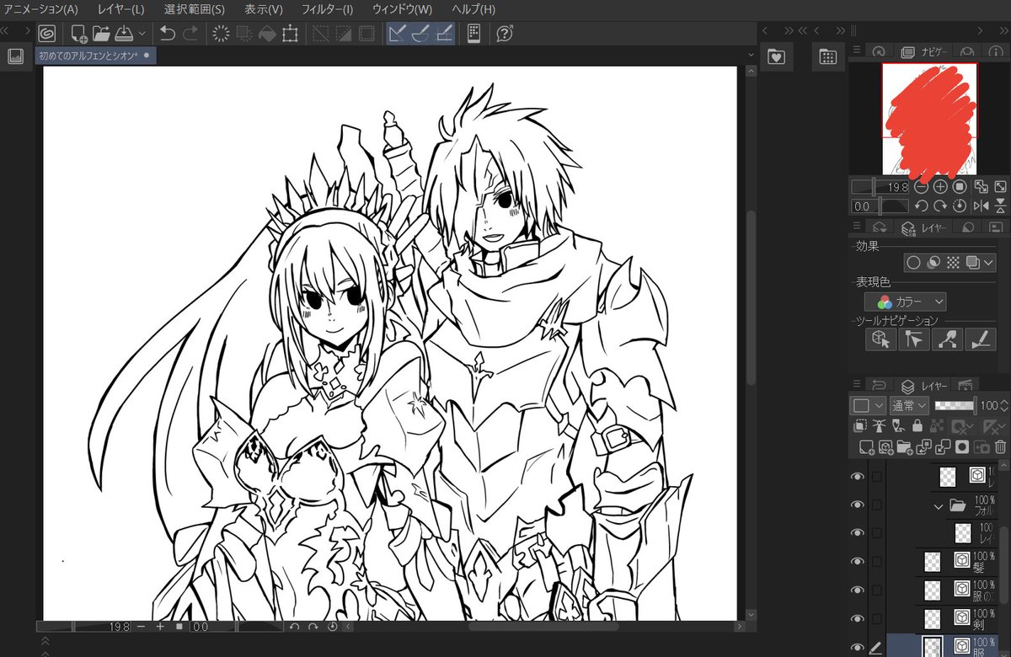Viewport: 1011px width, 657px height.
Task: Flip canvas horizontally in navigator
Action: [x=981, y=206]
